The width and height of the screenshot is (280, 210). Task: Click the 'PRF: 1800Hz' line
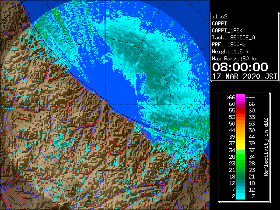pyautogui.click(x=229, y=45)
